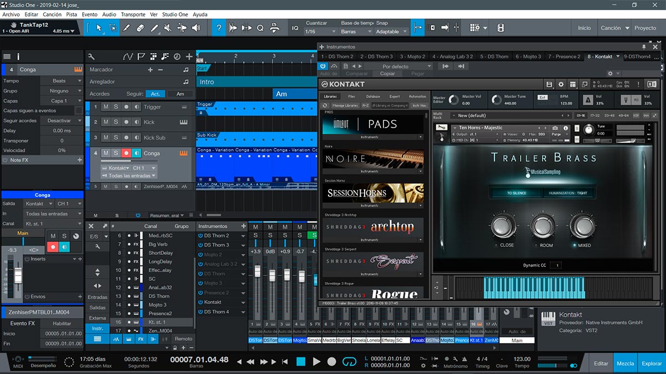Click the Rewind button in transport
This screenshot has width=666, height=374.
click(x=250, y=361)
